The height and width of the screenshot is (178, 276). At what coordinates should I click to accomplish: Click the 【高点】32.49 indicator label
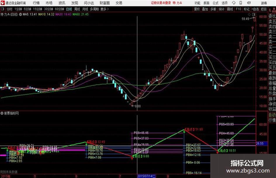point(96,142)
